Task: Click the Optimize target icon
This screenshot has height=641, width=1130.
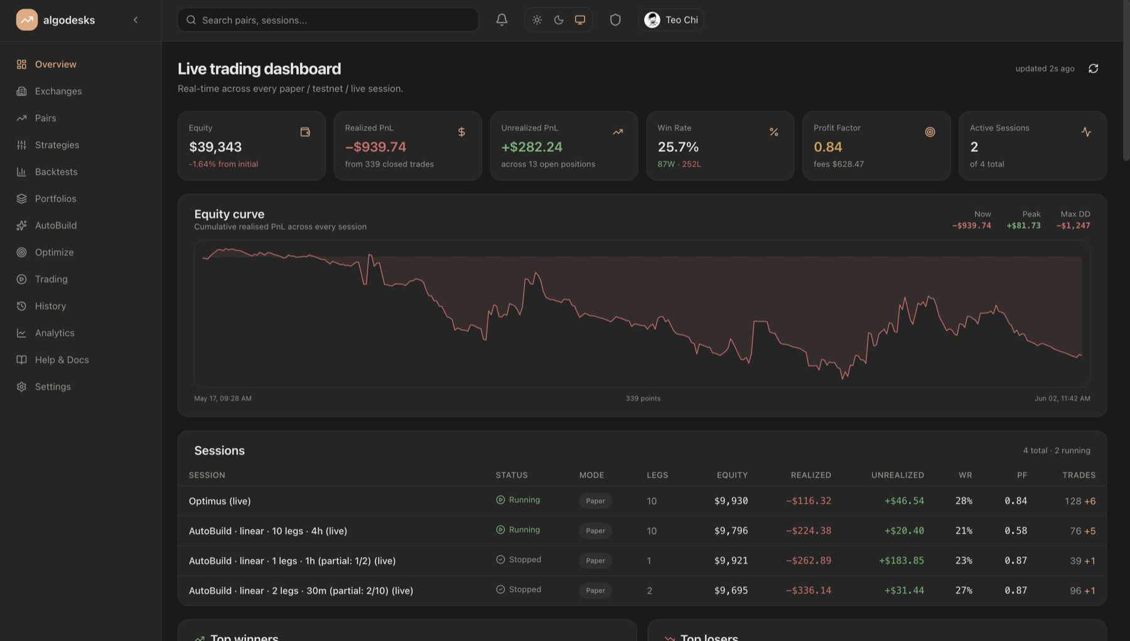Action: (21, 252)
